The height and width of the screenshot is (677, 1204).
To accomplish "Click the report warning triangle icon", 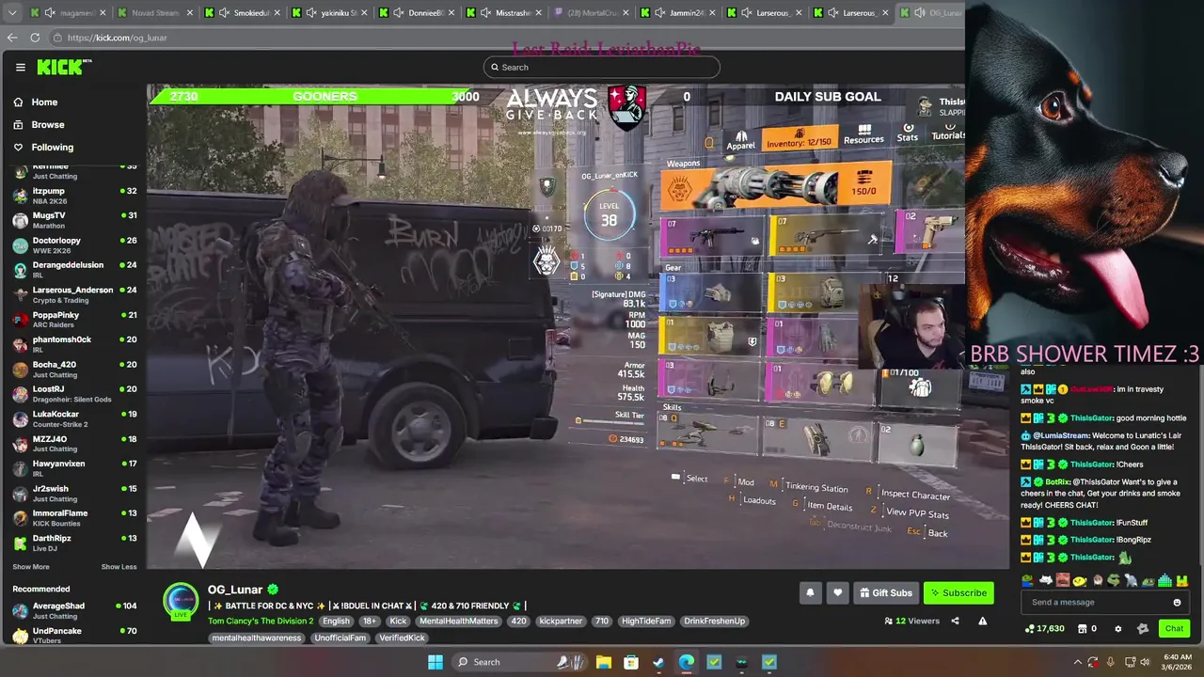I will (x=982, y=621).
